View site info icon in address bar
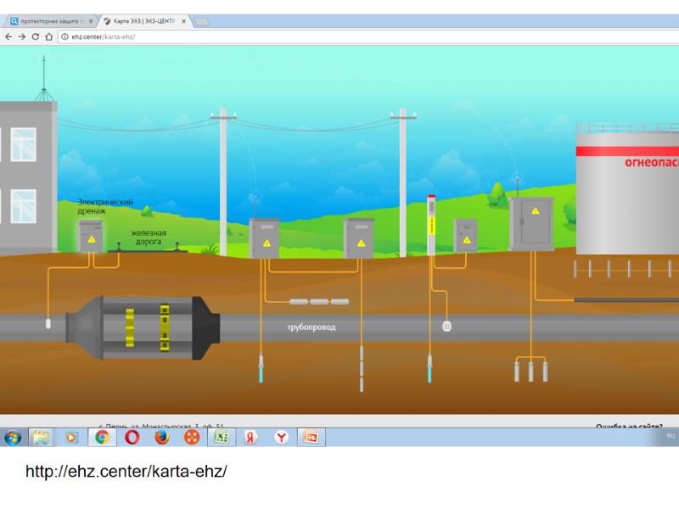Viewport: 679px width, 509px height. point(65,36)
